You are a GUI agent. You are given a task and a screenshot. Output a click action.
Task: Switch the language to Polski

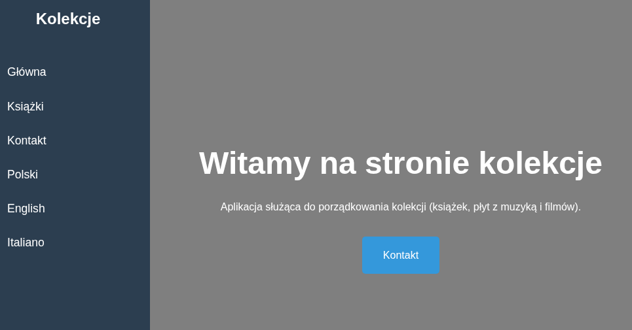coord(22,174)
